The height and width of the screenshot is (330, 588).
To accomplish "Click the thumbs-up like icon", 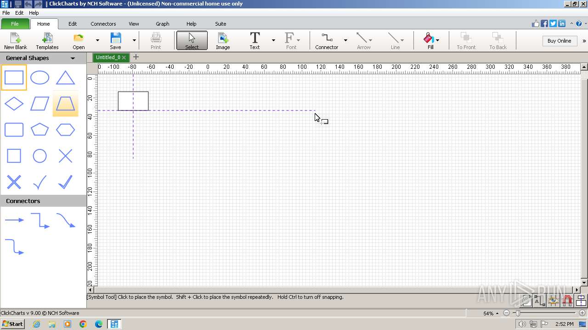I will coord(536,23).
